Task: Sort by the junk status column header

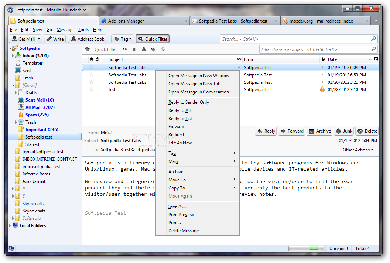Action: pyautogui.click(x=323, y=59)
